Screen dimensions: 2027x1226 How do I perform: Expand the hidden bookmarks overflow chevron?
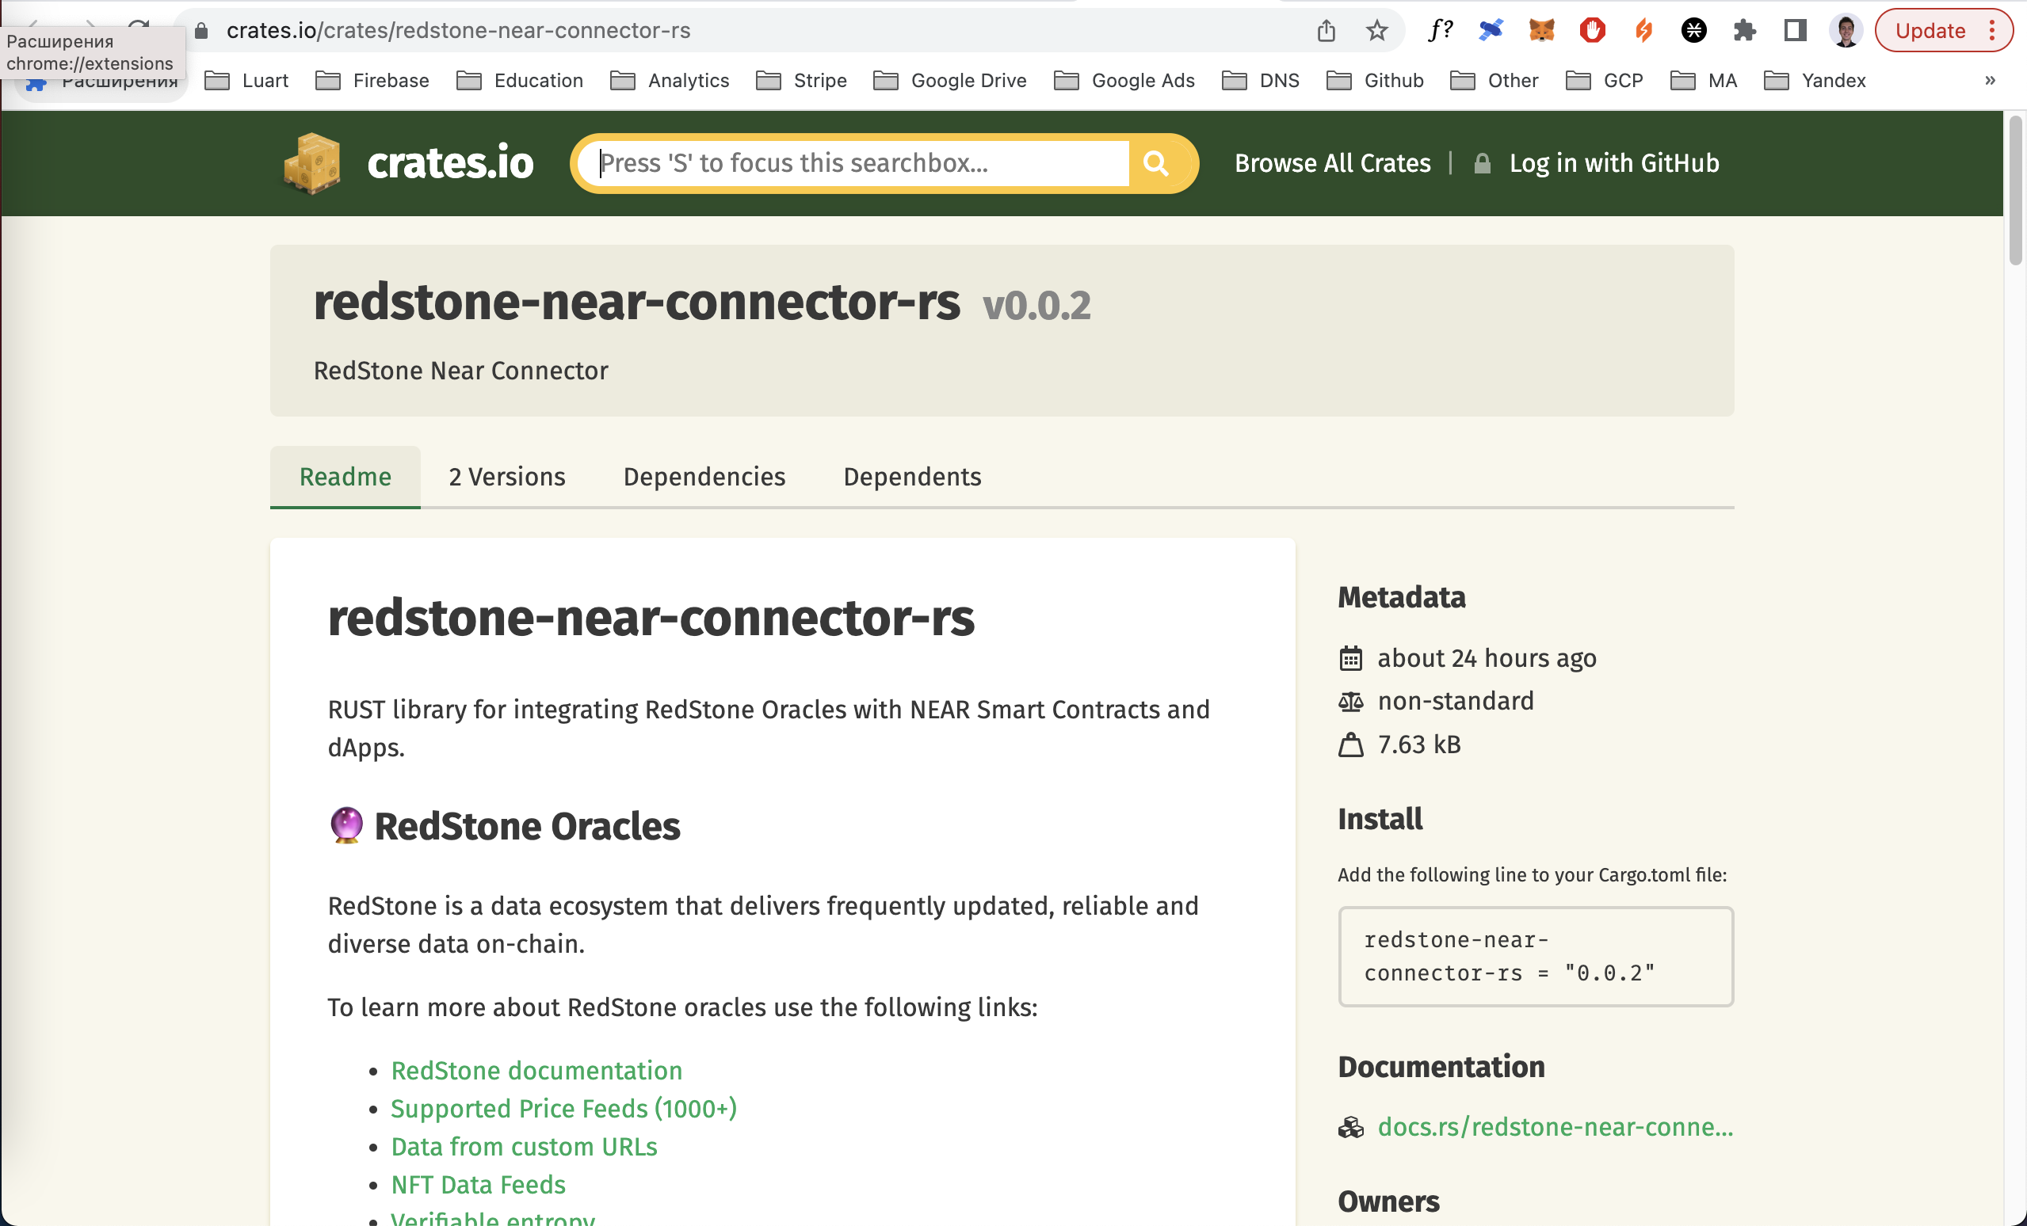[x=1990, y=80]
